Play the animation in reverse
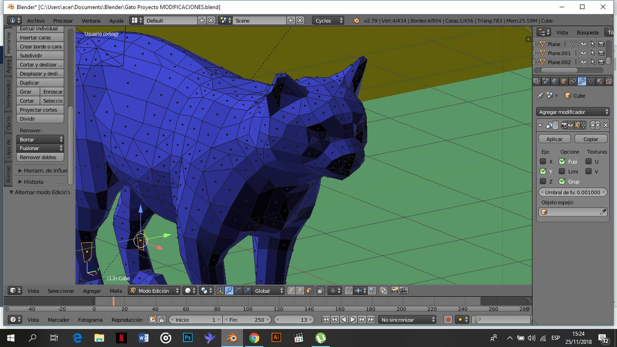Image resolution: width=617 pixels, height=347 pixels. coord(344,319)
